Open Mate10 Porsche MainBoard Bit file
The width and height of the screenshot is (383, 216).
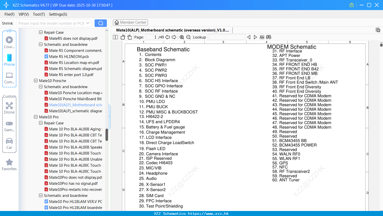click(73, 99)
